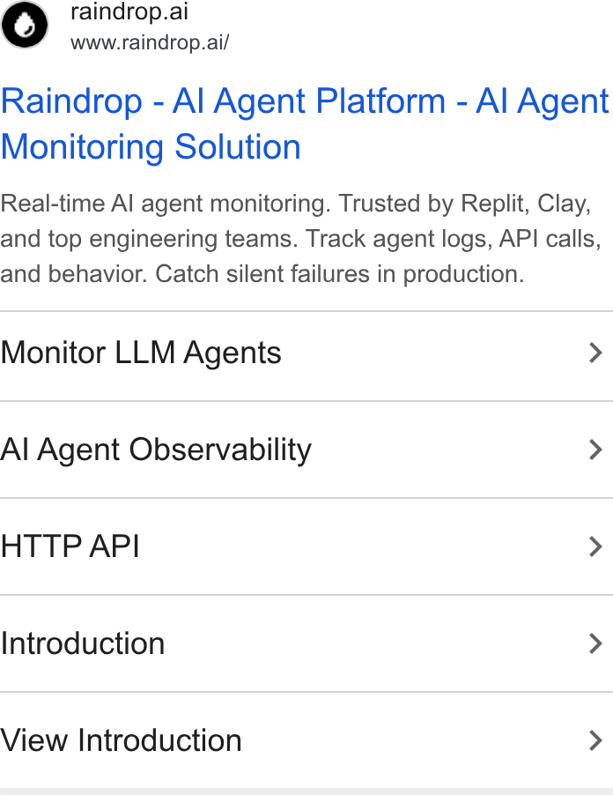Click the Catch silent failures in production sentence
This screenshot has width=613, height=795.
click(339, 274)
